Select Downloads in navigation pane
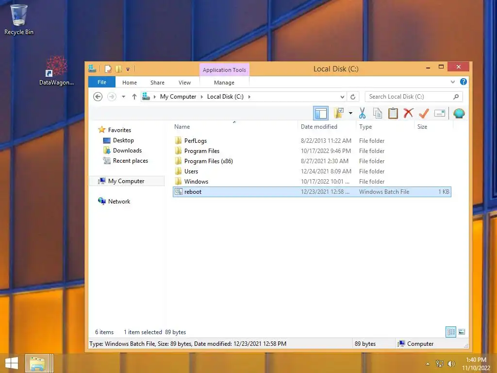The height and width of the screenshot is (373, 497). (127, 151)
